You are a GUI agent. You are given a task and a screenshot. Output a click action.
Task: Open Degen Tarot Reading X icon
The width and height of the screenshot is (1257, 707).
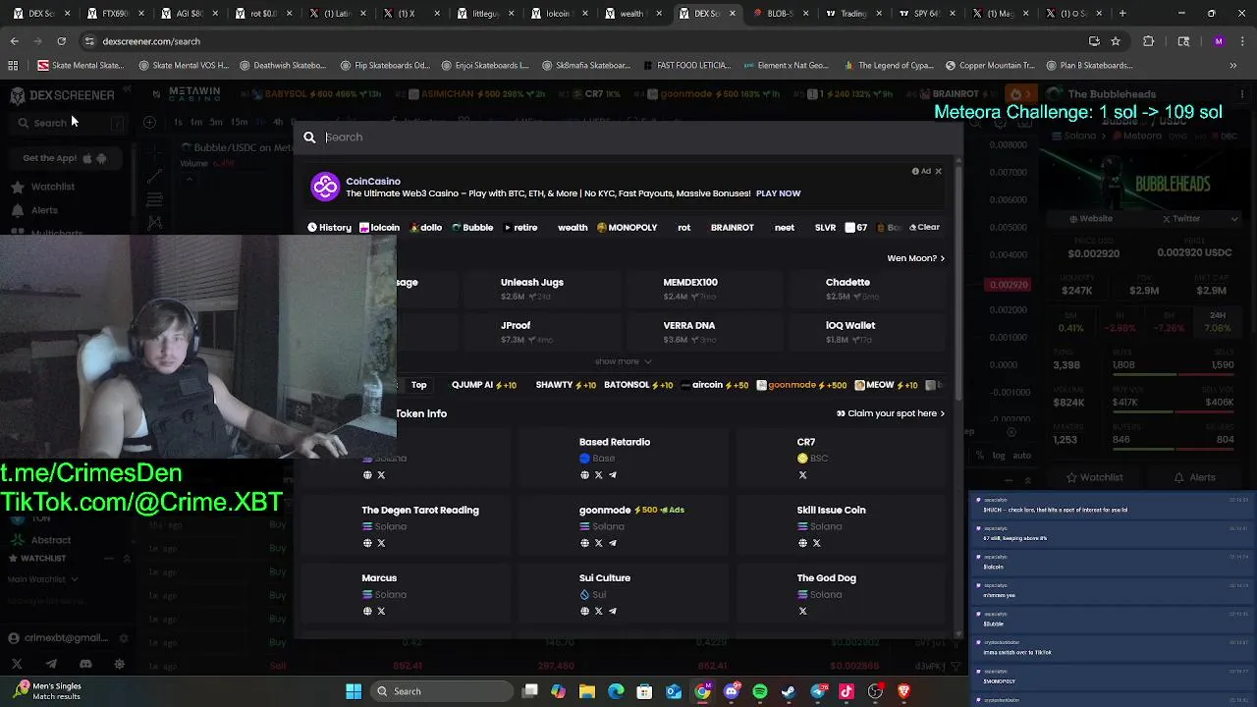[x=381, y=543]
